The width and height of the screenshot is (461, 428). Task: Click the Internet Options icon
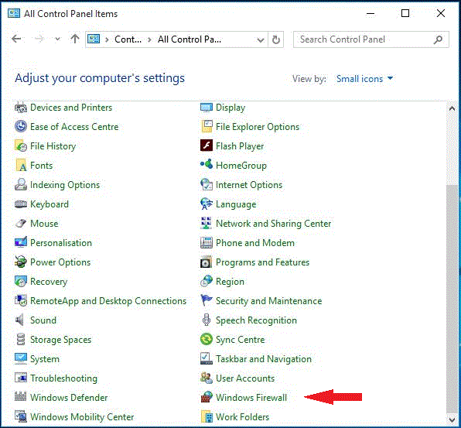coord(207,185)
